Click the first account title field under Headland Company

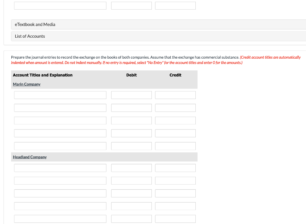click(60, 168)
